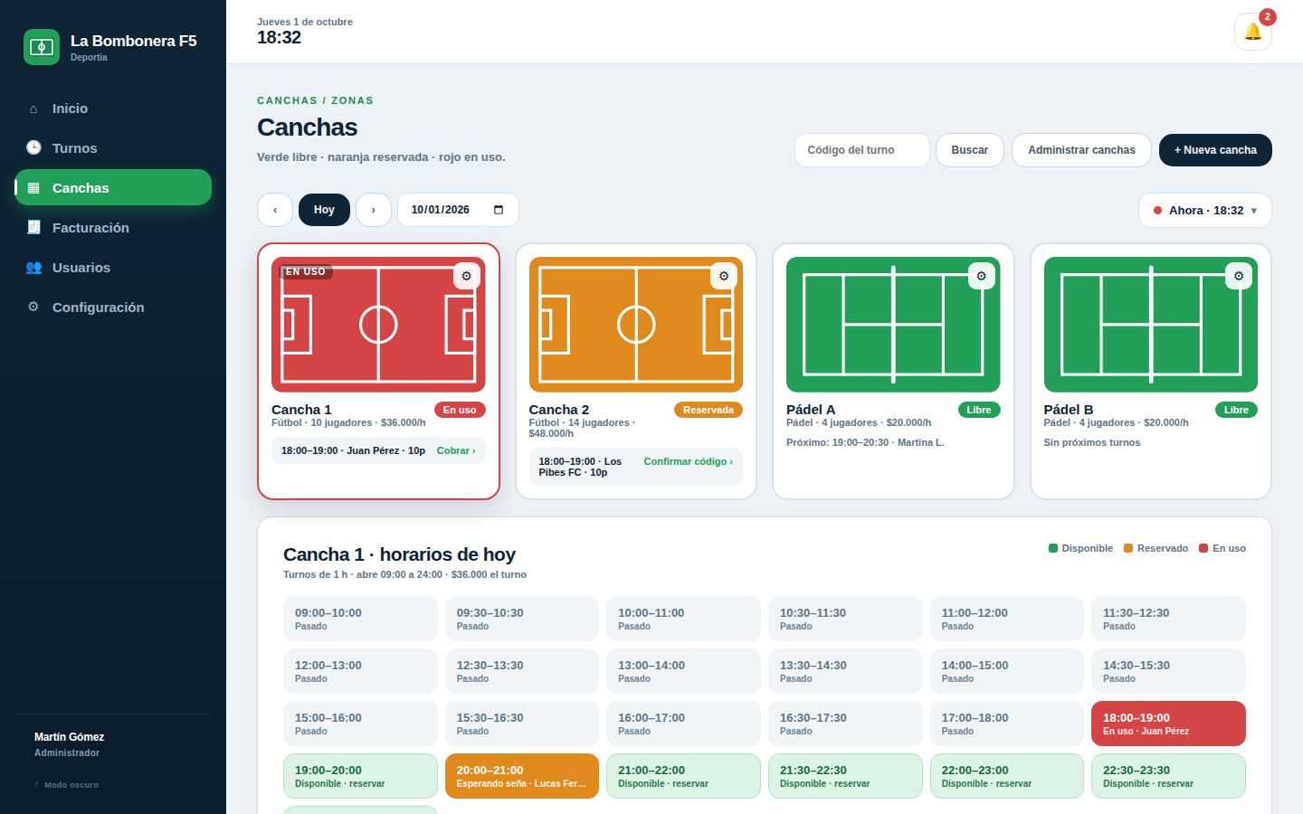This screenshot has width=1303, height=814.
Task: Click the Disponible legend color swatch
Action: [1053, 548]
